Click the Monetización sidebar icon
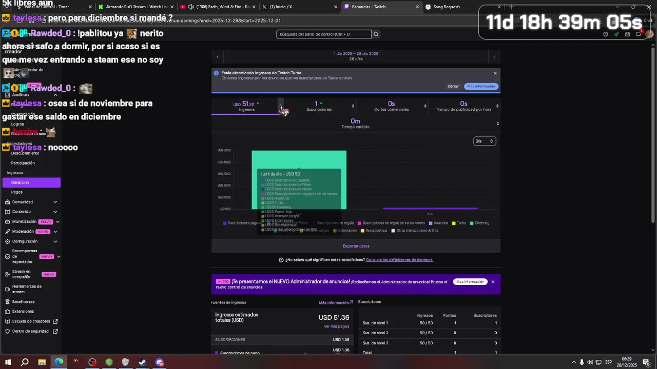Image resolution: width=657 pixels, height=369 pixels. 7,222
